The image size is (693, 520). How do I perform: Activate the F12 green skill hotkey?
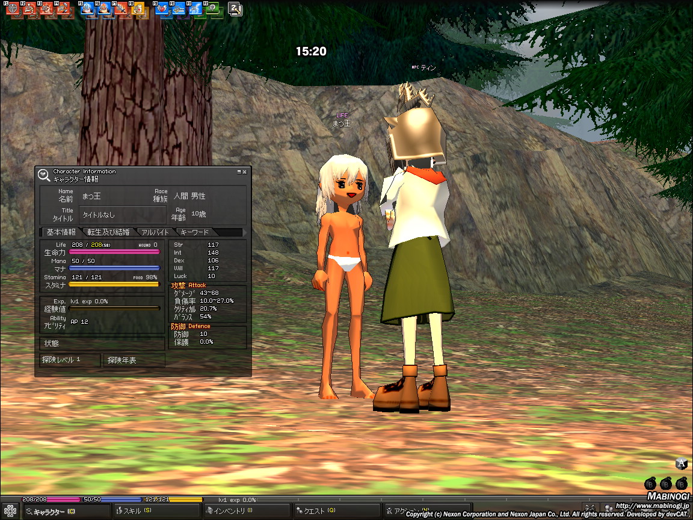click(212, 9)
